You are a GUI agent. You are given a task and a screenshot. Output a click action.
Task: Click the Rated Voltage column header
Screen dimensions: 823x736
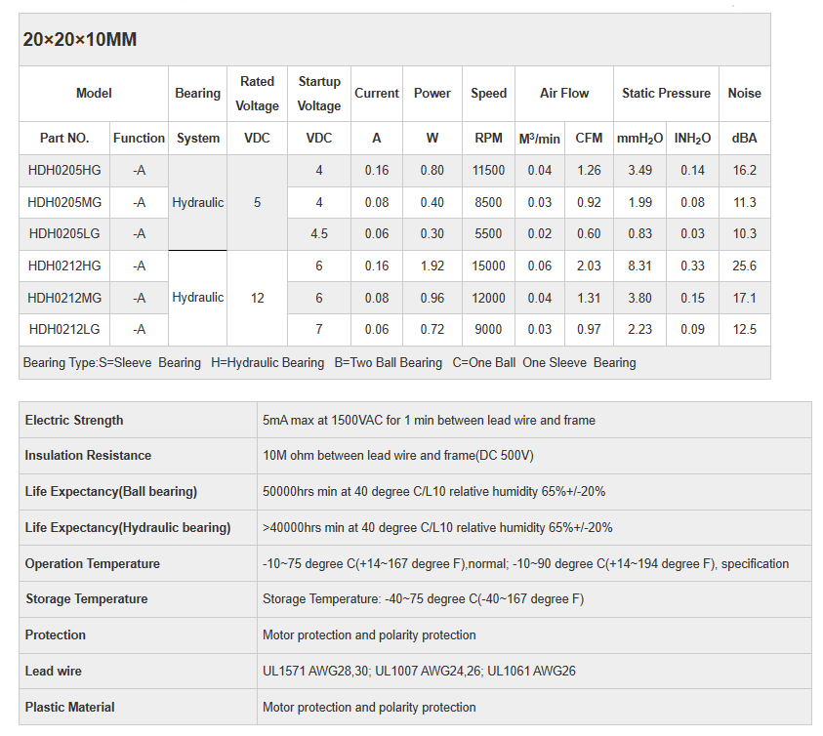click(x=257, y=94)
